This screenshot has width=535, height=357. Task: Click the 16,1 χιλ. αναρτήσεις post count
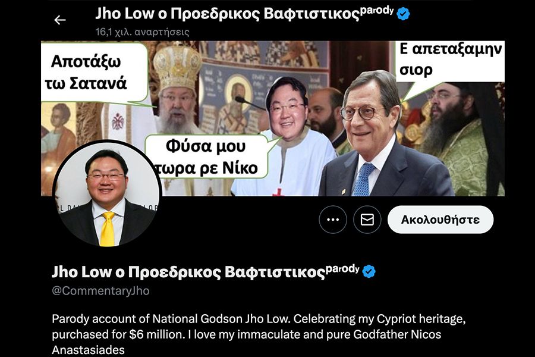pos(142,32)
